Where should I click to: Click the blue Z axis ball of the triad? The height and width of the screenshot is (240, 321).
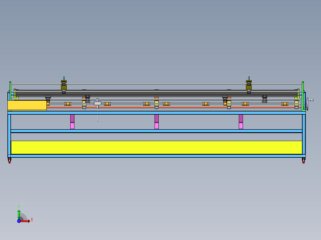point(19,221)
